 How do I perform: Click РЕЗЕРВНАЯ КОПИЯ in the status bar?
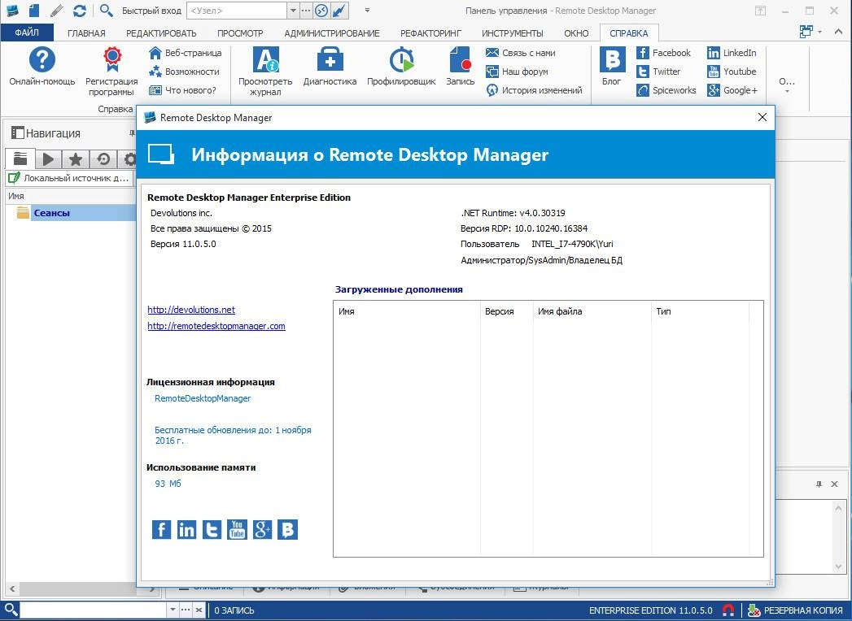click(796, 610)
